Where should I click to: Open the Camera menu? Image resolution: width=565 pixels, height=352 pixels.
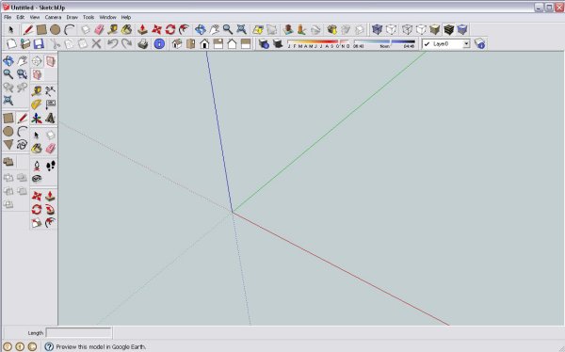point(53,17)
